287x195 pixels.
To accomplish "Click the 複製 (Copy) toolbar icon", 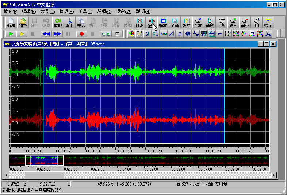I will coord(81,23).
